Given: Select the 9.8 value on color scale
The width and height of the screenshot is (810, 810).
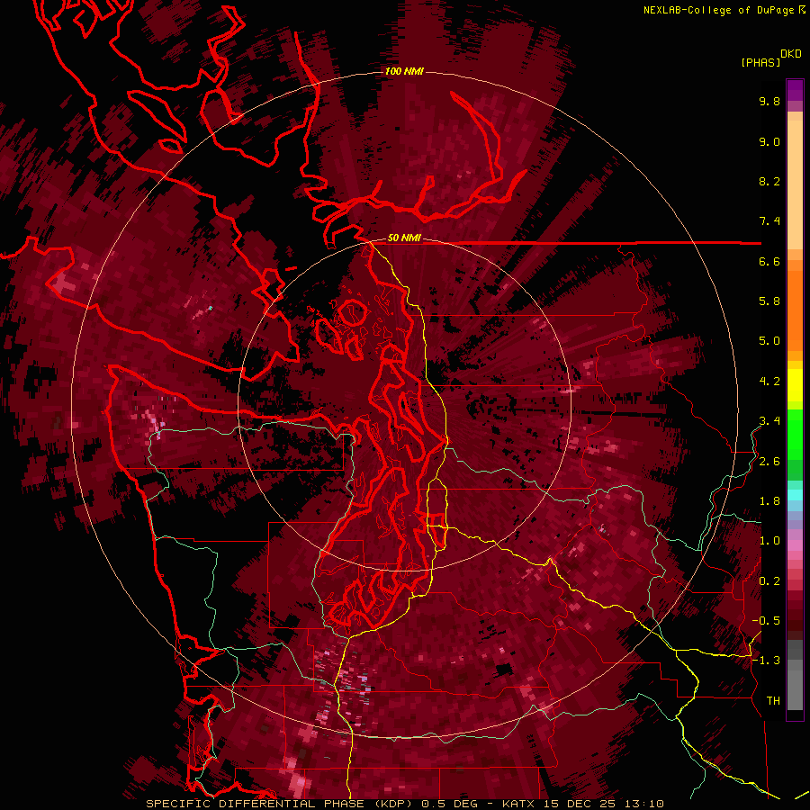Looking at the screenshot, I should click(769, 101).
